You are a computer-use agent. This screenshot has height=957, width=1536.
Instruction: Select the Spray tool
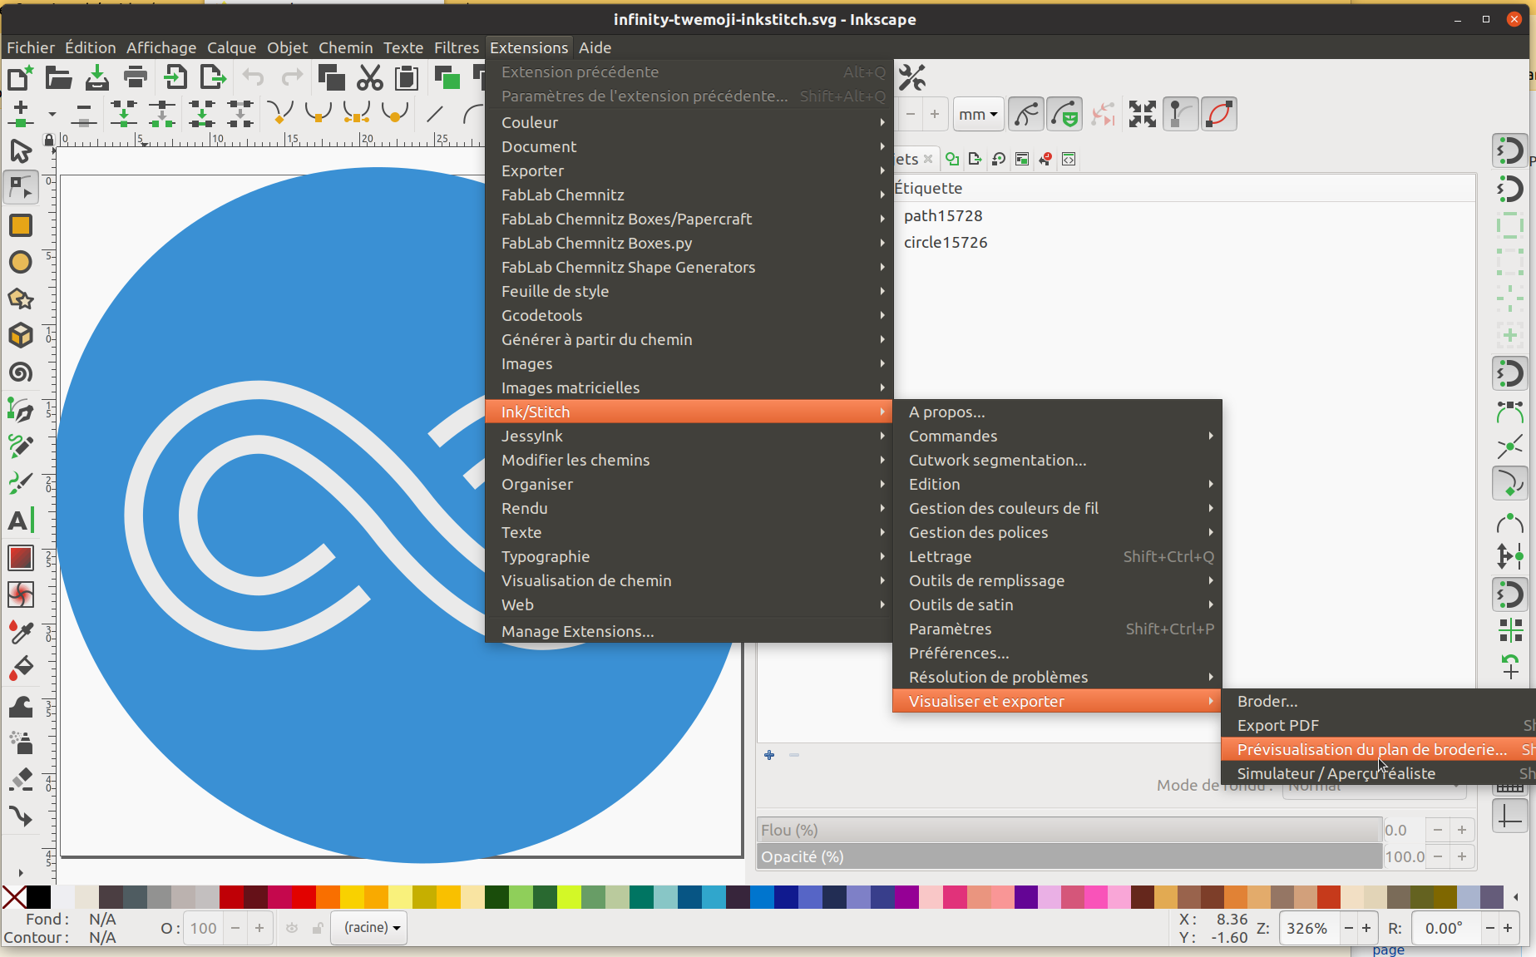coord(21,742)
